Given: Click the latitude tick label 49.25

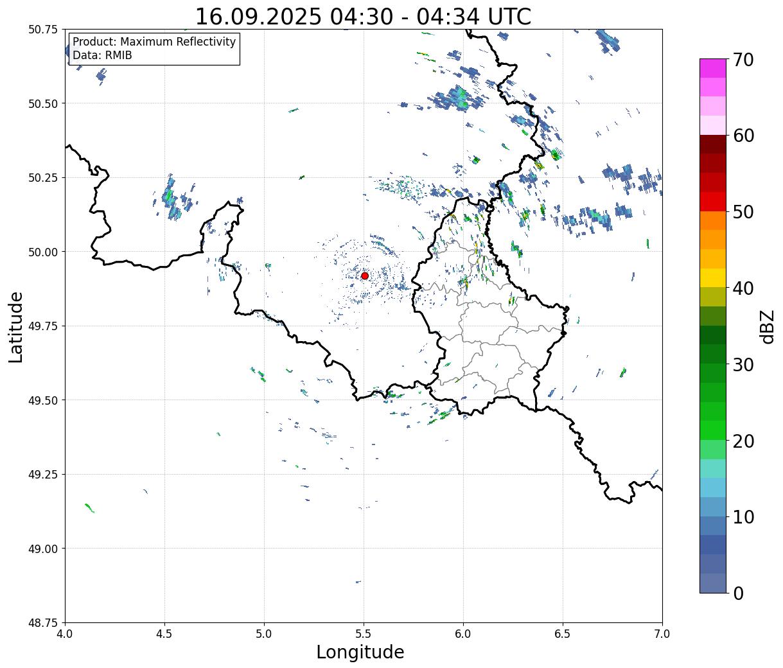Looking at the screenshot, I should click(43, 475).
